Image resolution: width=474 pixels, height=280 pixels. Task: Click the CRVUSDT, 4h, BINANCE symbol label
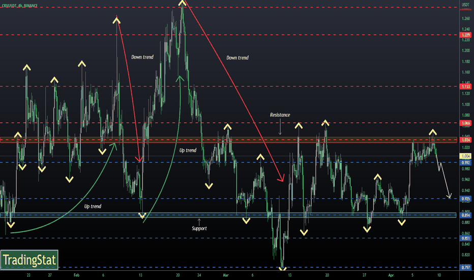[20, 6]
